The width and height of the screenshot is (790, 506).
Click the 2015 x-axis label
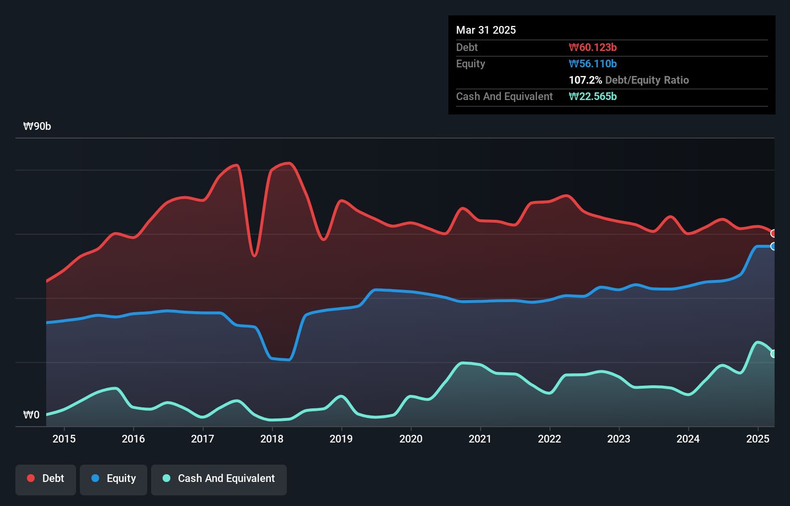pos(64,439)
